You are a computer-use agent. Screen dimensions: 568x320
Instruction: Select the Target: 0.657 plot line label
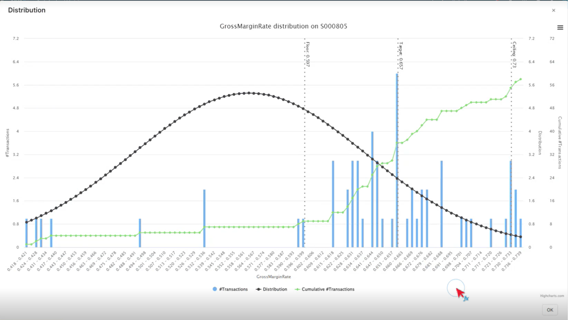coord(401,56)
